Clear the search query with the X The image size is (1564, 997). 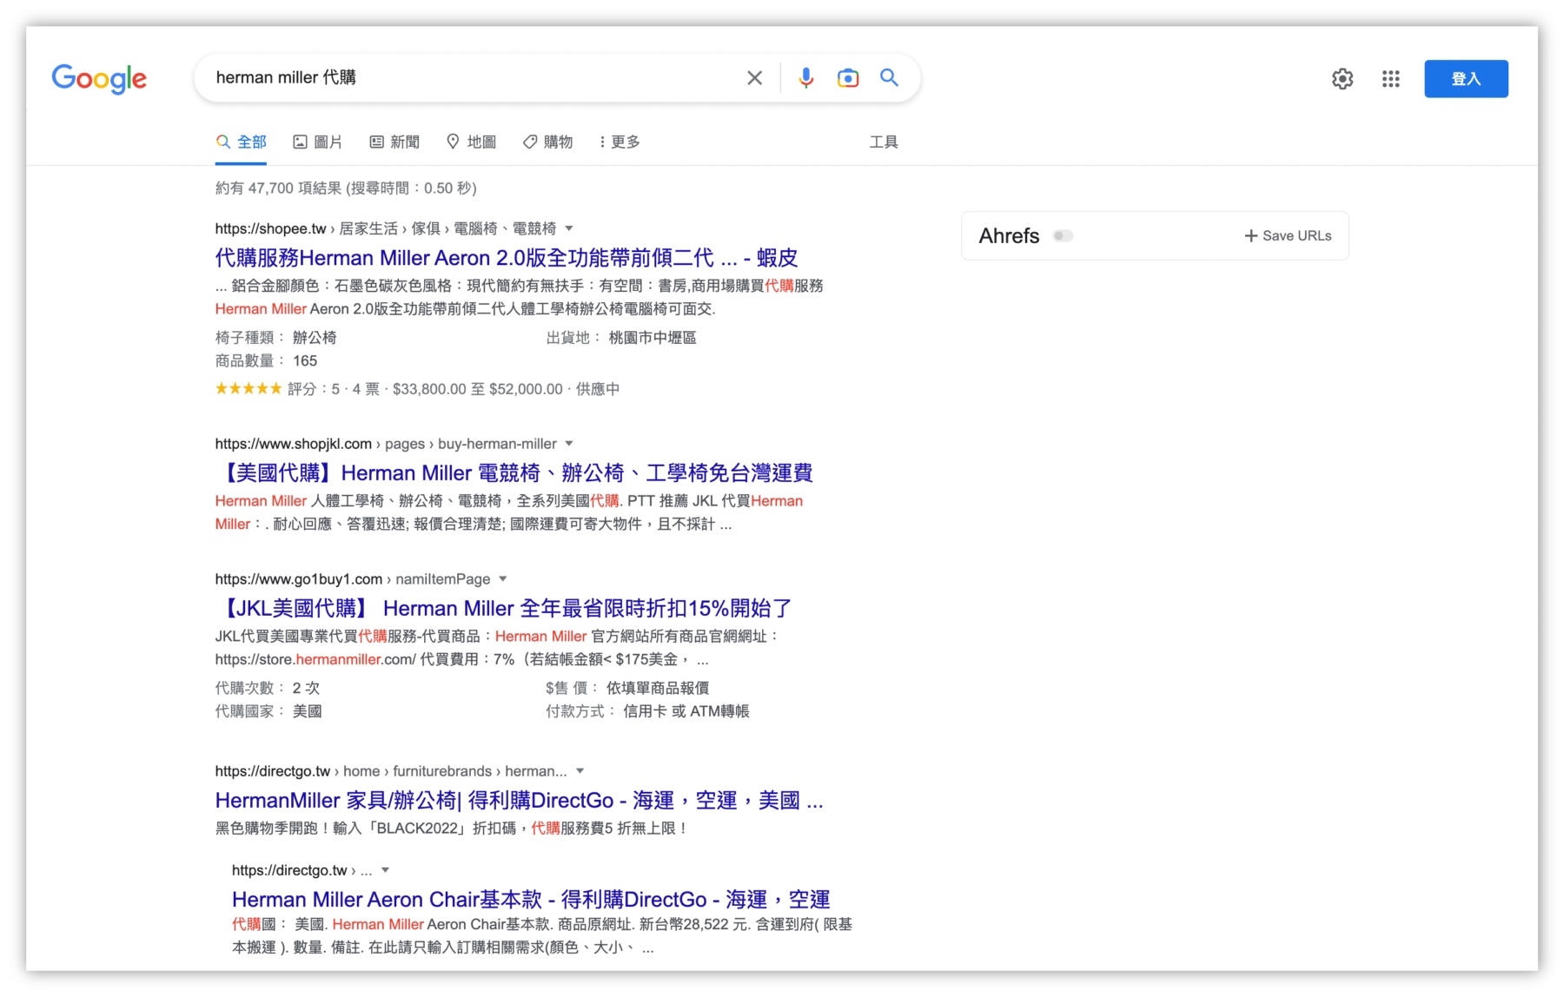pyautogui.click(x=754, y=77)
